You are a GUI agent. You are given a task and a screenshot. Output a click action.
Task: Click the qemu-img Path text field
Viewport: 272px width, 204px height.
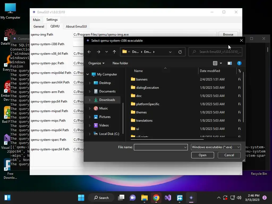(144, 35)
